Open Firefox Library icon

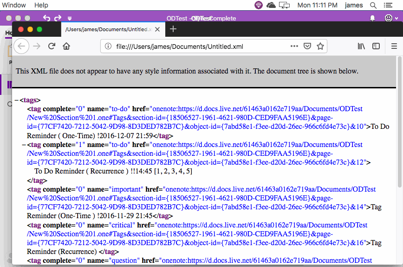click(x=361, y=46)
